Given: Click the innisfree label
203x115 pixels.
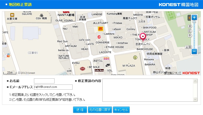Looking at the screenshot, I should (x=123, y=43).
